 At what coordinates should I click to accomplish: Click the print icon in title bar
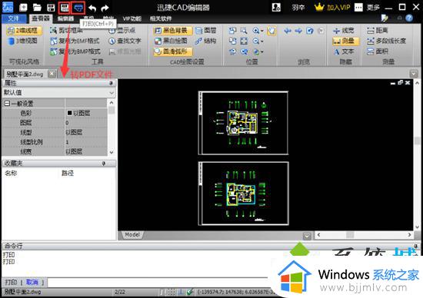78,8
